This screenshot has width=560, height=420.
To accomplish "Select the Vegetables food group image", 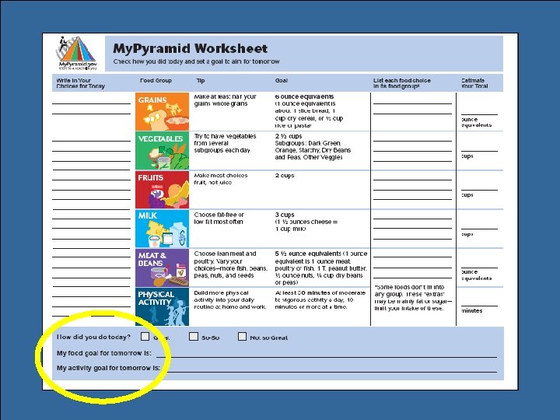I will 162,150.
